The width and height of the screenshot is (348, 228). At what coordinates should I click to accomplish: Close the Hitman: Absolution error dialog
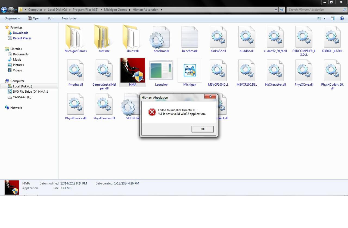coord(210,96)
